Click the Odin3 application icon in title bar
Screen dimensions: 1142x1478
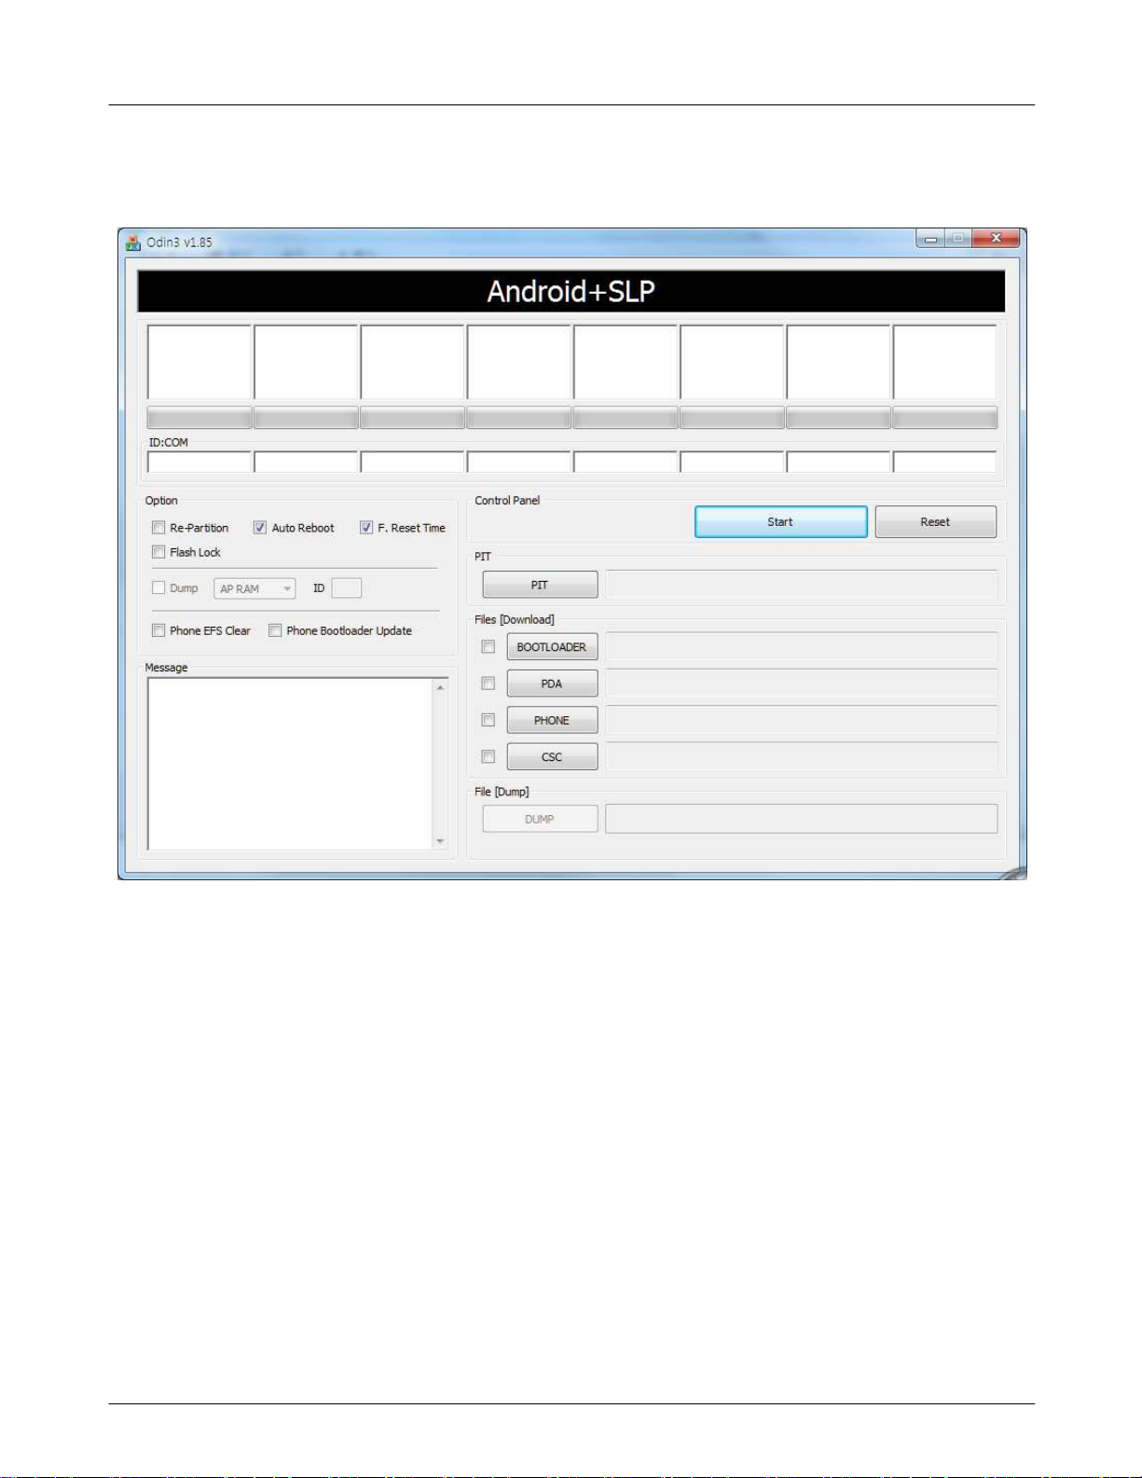133,242
